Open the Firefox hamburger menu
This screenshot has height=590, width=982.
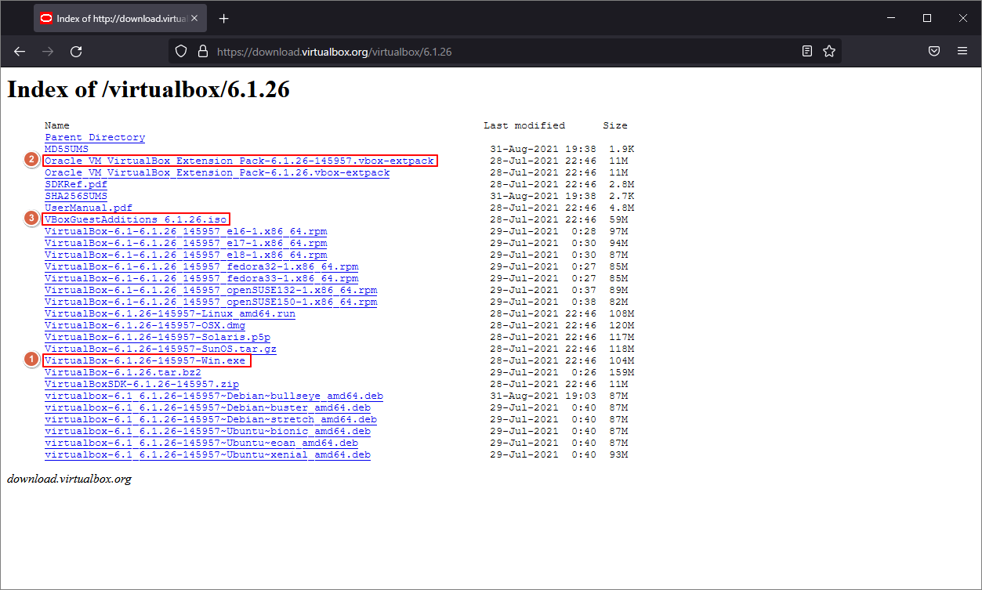[962, 52]
